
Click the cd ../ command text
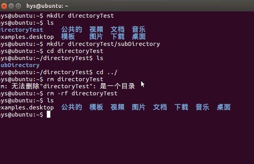107,72
